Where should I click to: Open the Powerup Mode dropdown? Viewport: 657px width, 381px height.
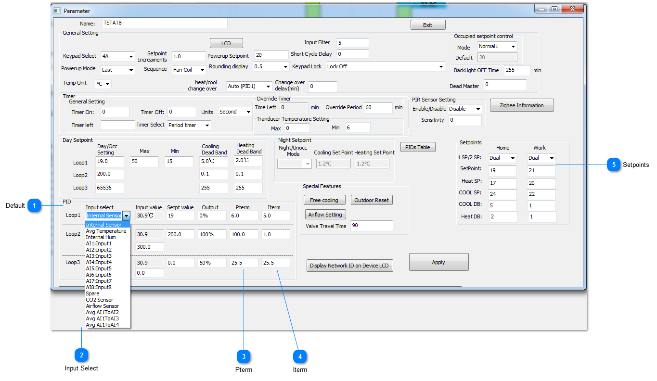pyautogui.click(x=117, y=70)
